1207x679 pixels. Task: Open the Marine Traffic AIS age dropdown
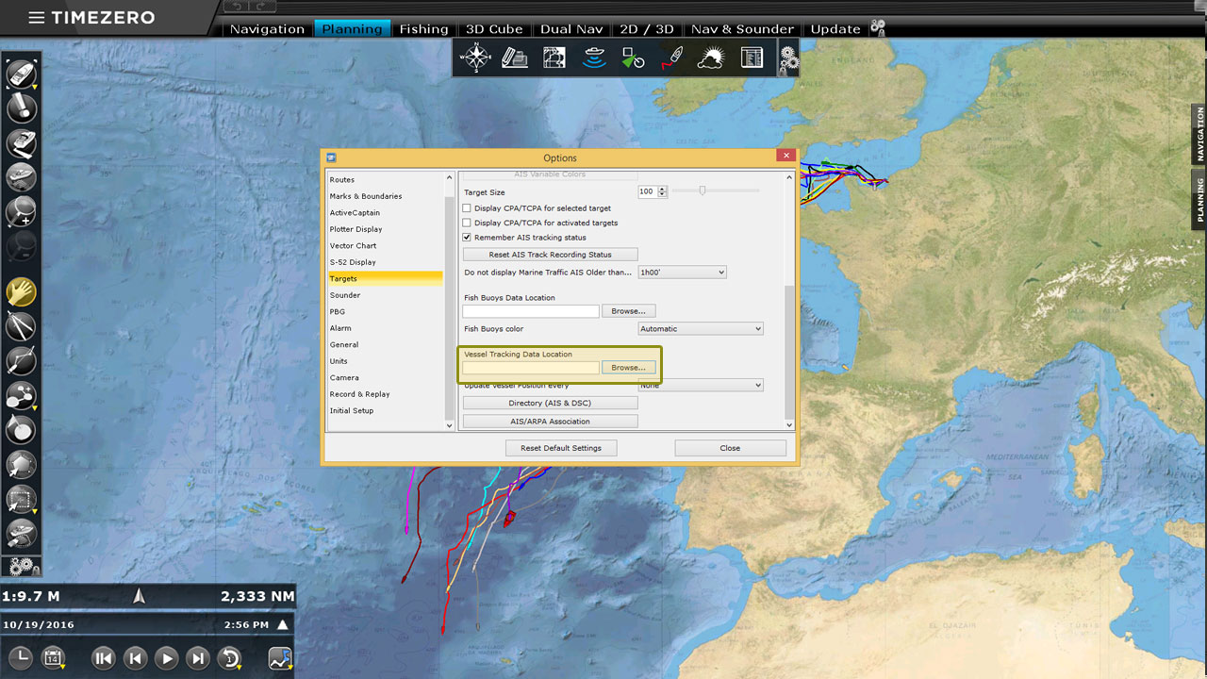pos(682,273)
